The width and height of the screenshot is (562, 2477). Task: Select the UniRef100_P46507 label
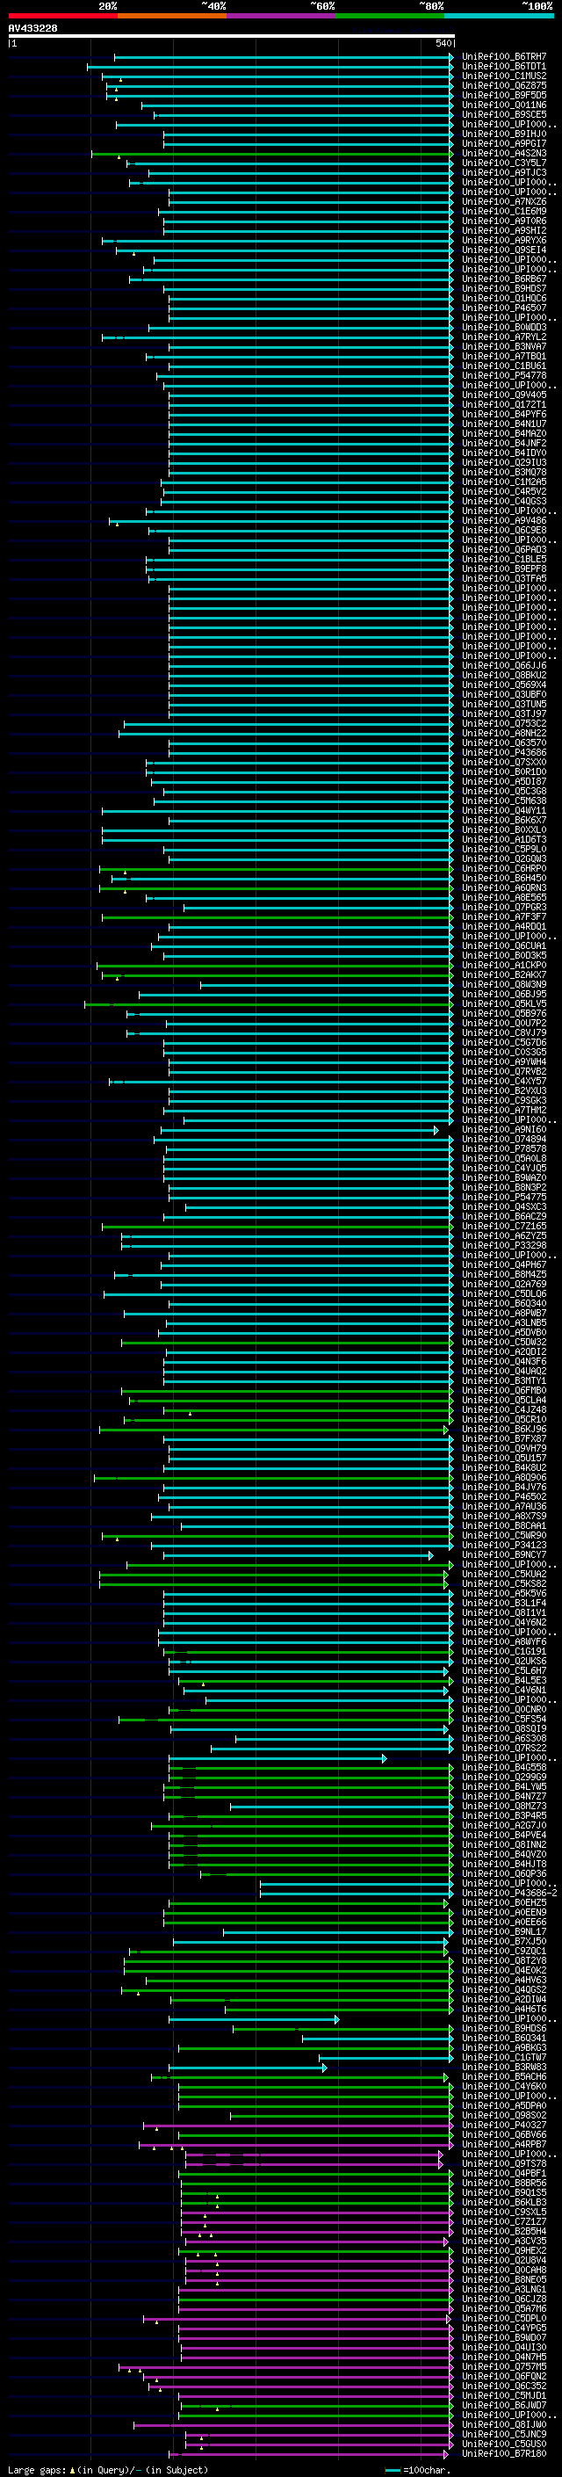pos(503,308)
